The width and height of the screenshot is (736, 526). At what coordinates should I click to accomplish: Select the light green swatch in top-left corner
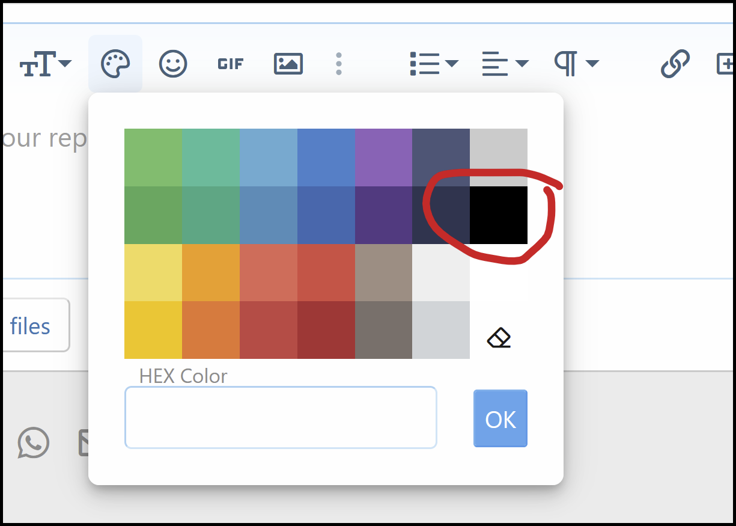pyautogui.click(x=153, y=157)
